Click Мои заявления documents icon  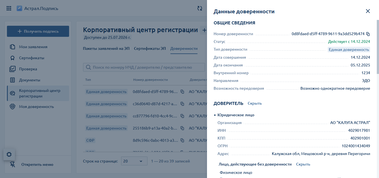12,47
